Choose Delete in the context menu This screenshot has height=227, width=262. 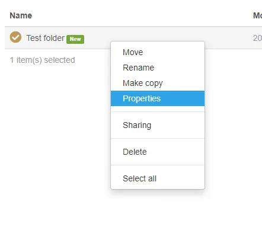click(158, 152)
